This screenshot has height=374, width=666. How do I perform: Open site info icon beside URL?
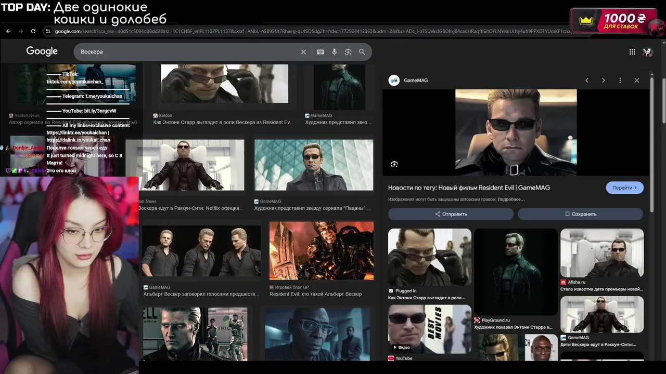click(x=48, y=31)
